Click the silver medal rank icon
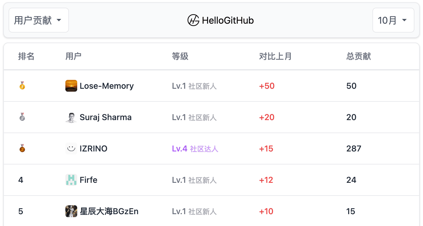 (22, 117)
